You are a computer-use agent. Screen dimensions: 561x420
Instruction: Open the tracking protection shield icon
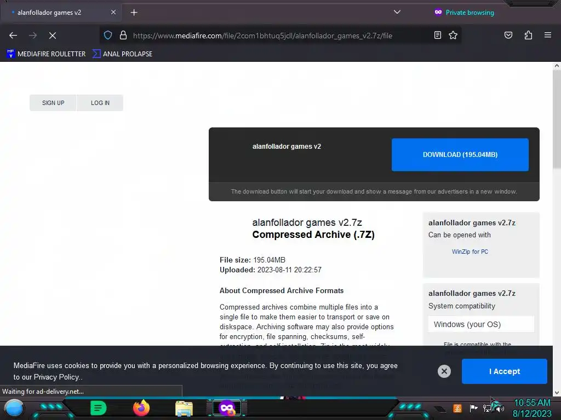(x=108, y=36)
